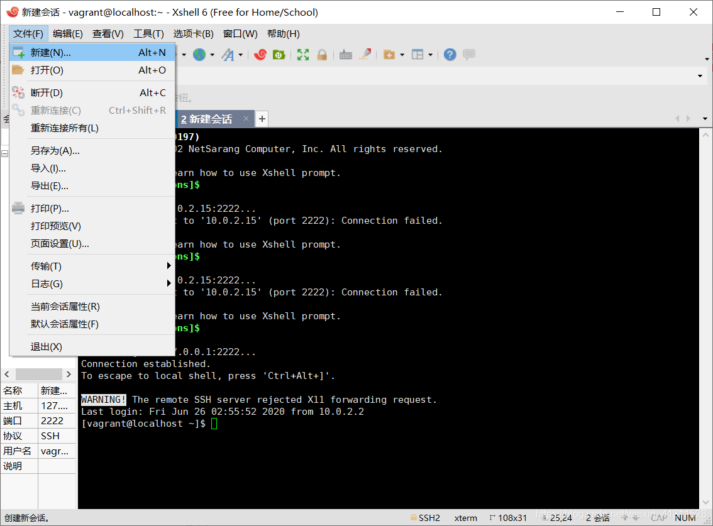Viewport: 713px width, 526px height.
Task: Click xterm in the status bar
Action: (466, 518)
